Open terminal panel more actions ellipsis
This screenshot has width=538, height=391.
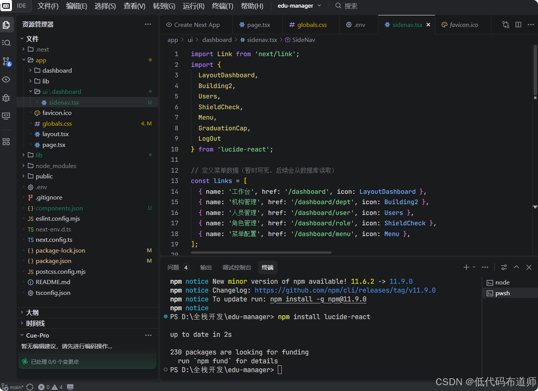coord(485,267)
